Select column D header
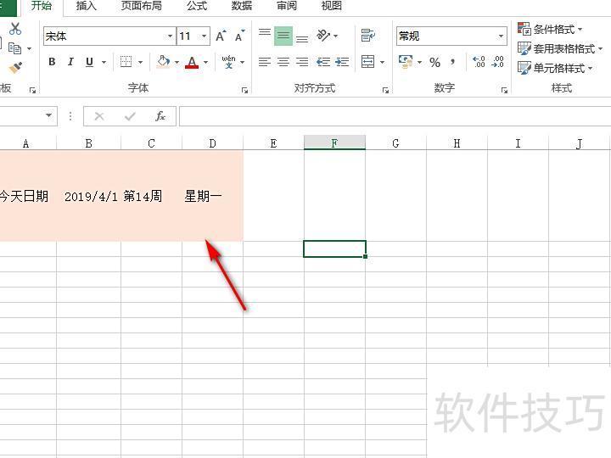Image resolution: width=611 pixels, height=458 pixels. [x=212, y=143]
